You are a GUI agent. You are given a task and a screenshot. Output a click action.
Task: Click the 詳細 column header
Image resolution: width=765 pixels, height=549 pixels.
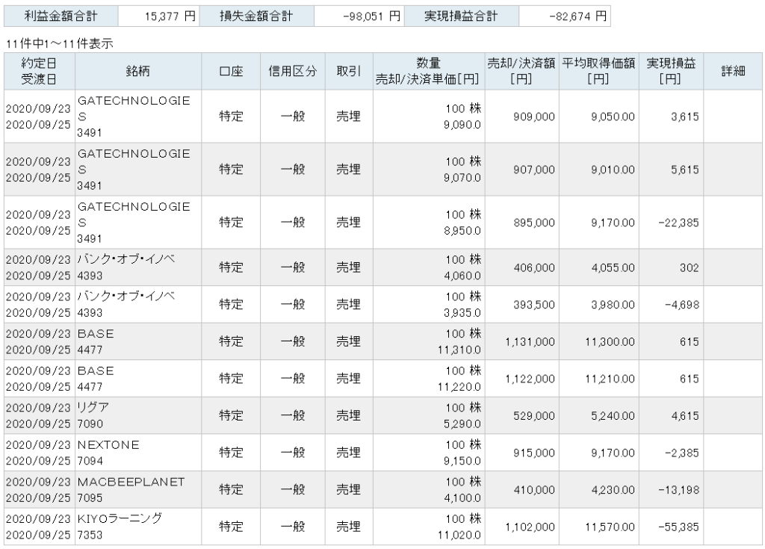tap(733, 71)
